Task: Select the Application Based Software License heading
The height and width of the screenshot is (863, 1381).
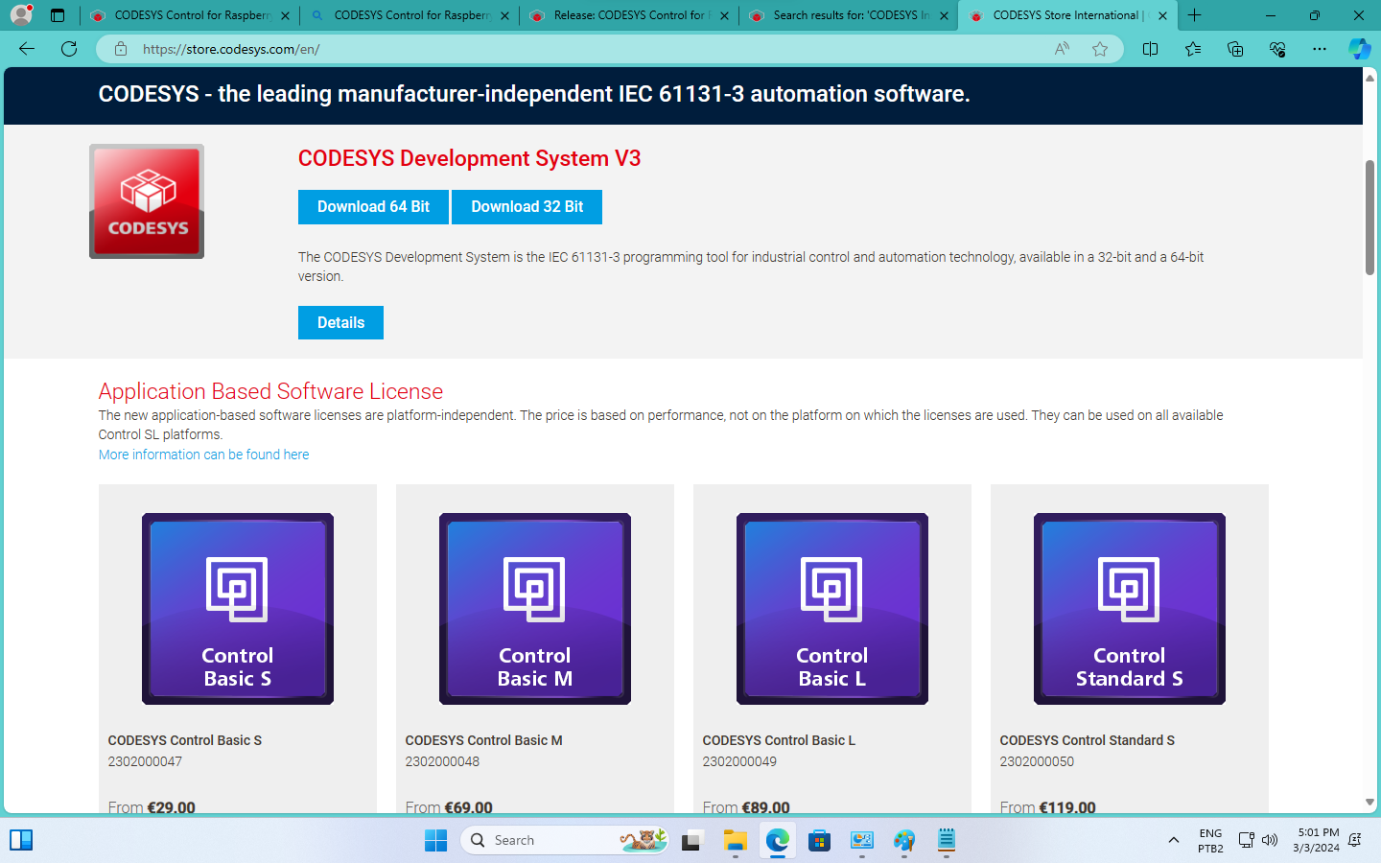Action: tap(270, 391)
